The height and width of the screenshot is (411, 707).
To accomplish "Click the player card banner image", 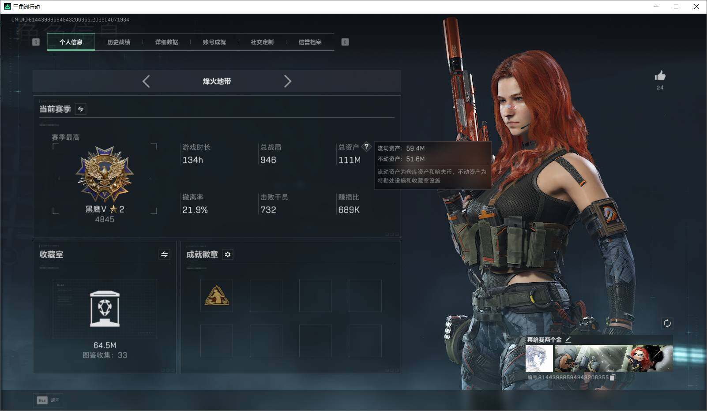I will pyautogui.click(x=613, y=359).
